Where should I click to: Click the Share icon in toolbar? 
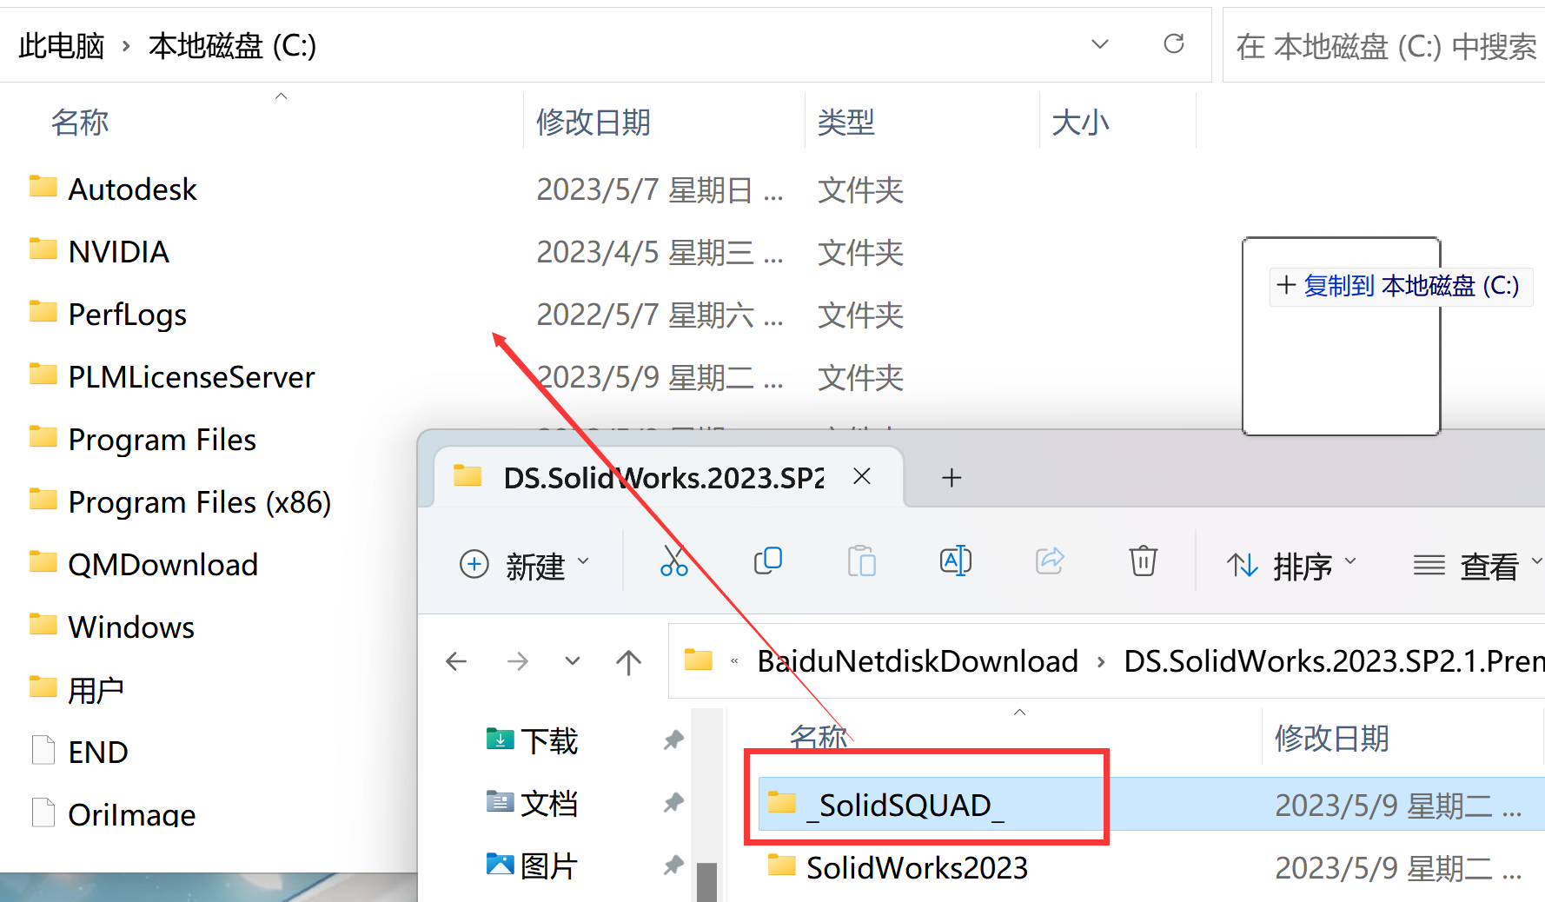point(1049,562)
